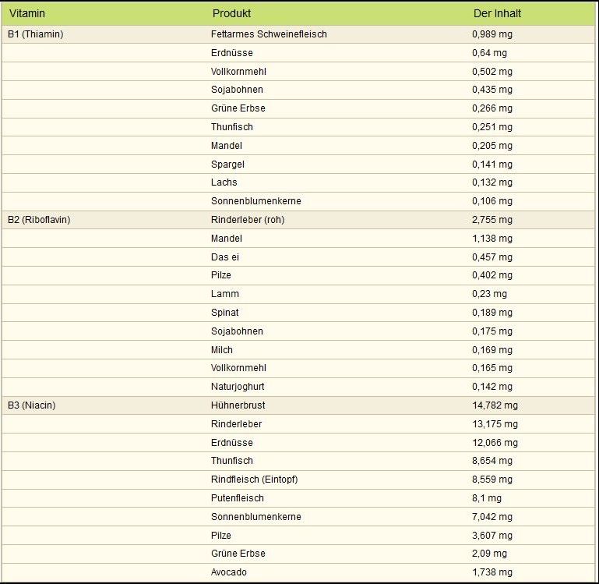Image resolution: width=599 pixels, height=584 pixels.
Task: Select the 0,989 mg content value
Action: tap(492, 34)
